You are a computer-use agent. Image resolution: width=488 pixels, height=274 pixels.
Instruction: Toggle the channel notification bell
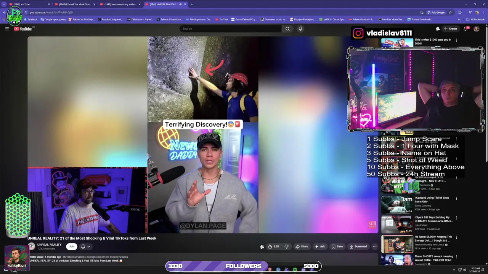coord(83,247)
